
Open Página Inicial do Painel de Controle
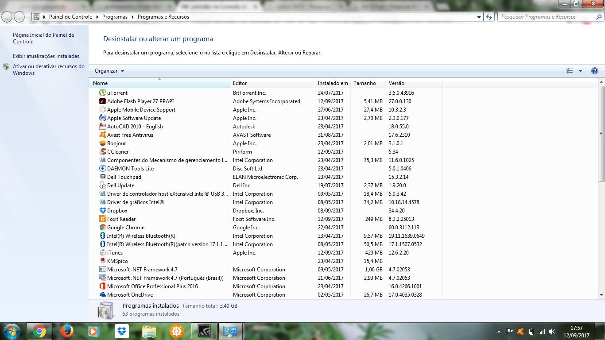[43, 38]
